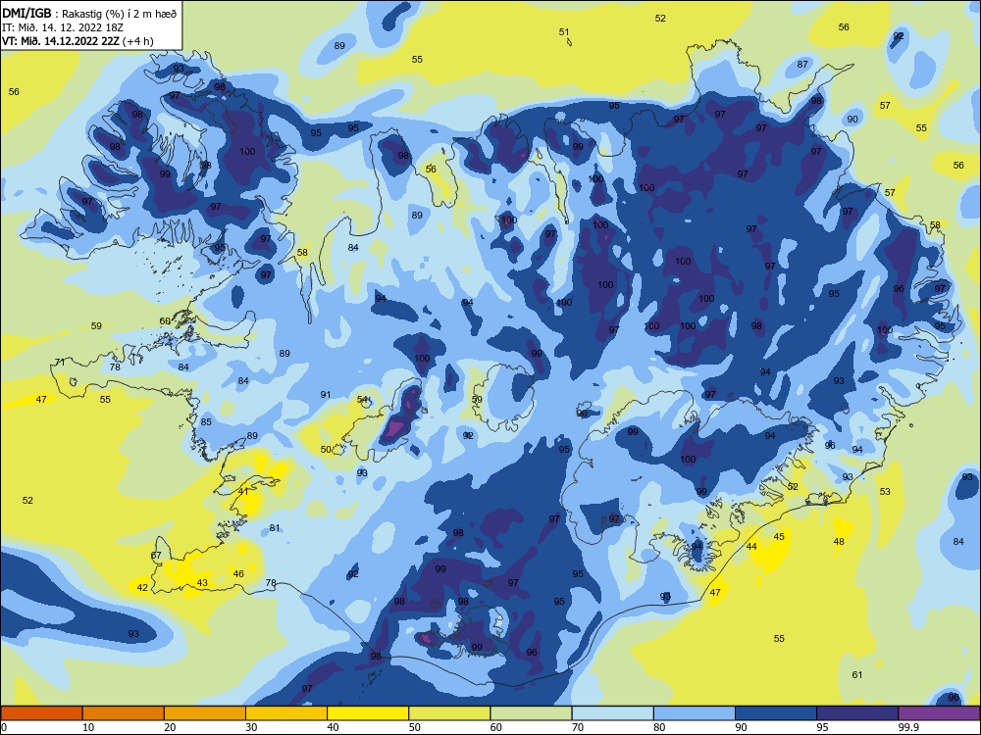Click the orange 10–20 legend swatch
The height and width of the screenshot is (735, 981).
[124, 713]
